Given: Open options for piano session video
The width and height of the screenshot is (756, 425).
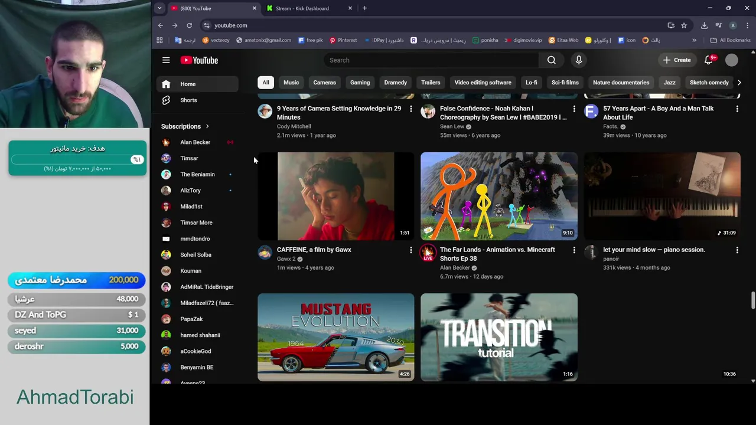Looking at the screenshot, I should [737, 250].
